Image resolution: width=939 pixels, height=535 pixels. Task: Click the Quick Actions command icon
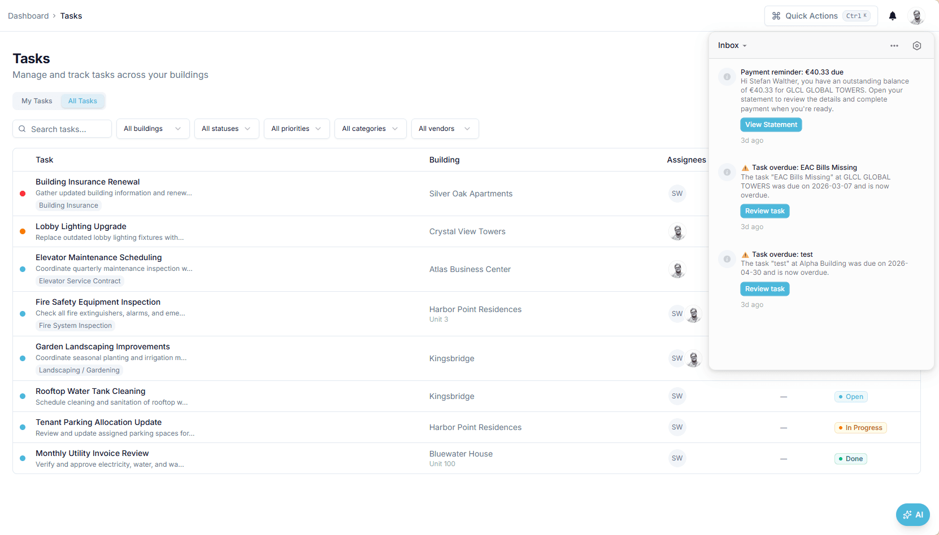pos(776,16)
